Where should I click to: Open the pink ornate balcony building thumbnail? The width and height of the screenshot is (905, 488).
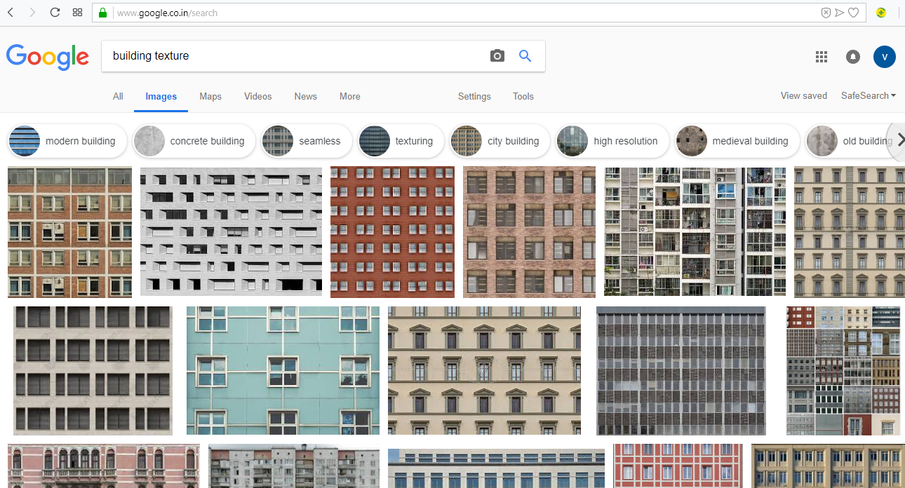(103, 466)
